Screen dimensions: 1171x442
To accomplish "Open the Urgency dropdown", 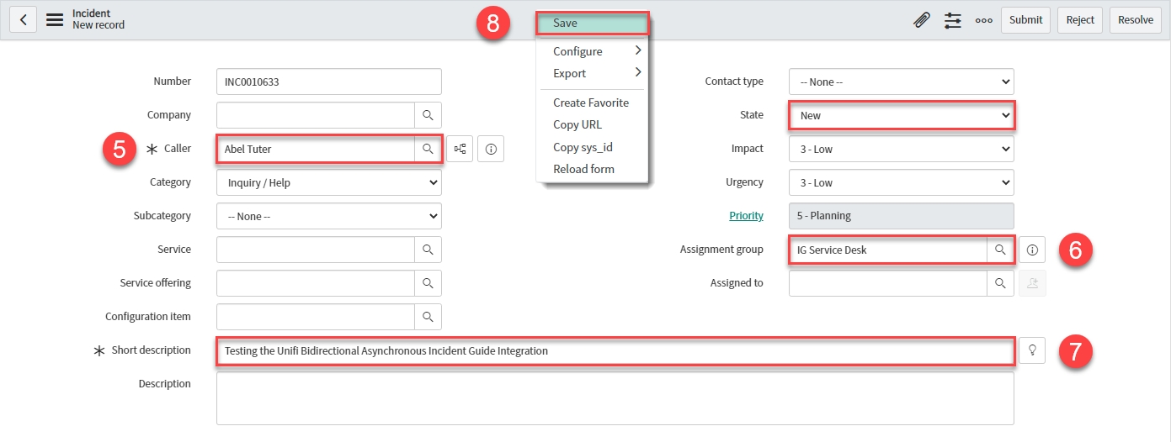I will pos(901,182).
